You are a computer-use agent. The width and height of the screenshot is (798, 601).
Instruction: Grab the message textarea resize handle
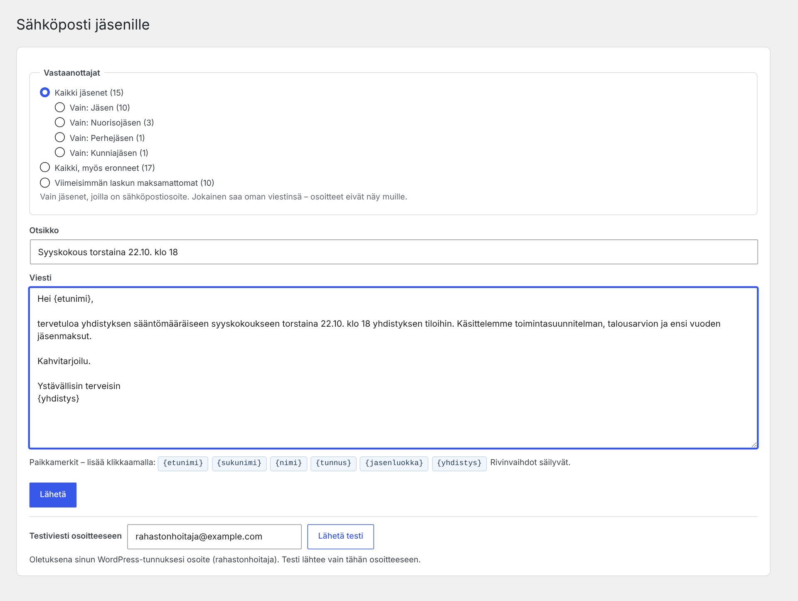click(754, 445)
